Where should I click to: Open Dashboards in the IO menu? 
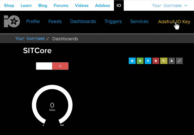click(83, 22)
